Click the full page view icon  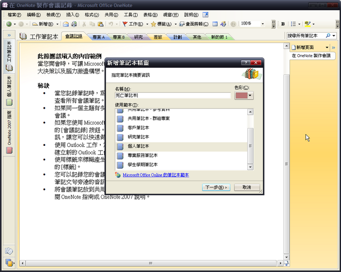[223, 24]
